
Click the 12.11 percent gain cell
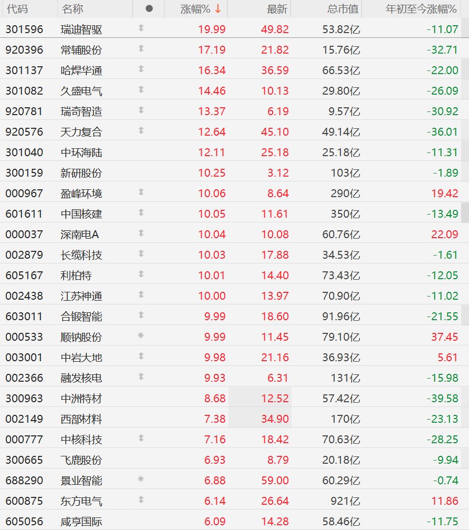[212, 152]
